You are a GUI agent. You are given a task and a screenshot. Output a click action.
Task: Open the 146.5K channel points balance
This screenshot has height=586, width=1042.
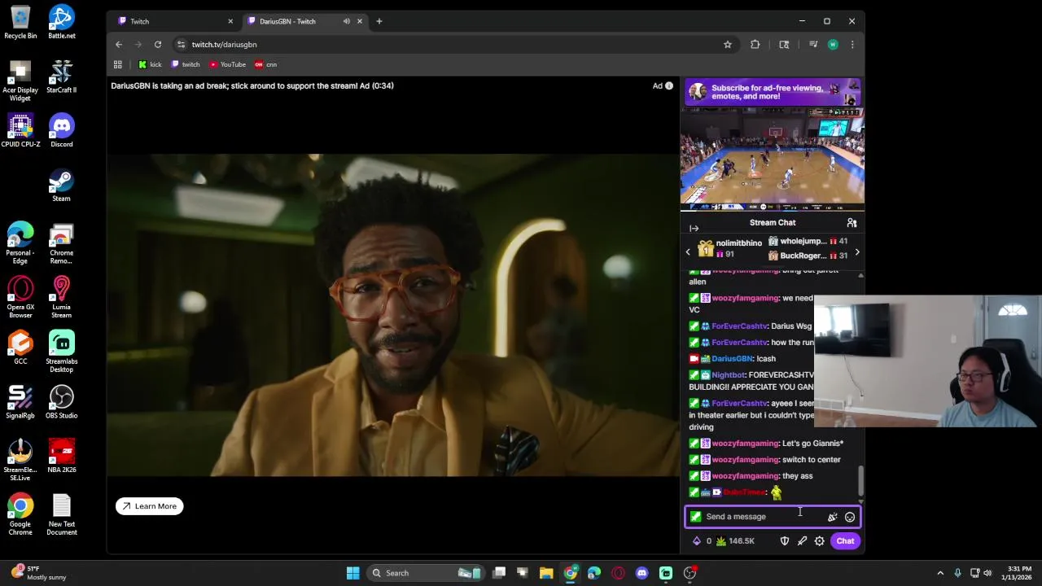click(x=735, y=541)
